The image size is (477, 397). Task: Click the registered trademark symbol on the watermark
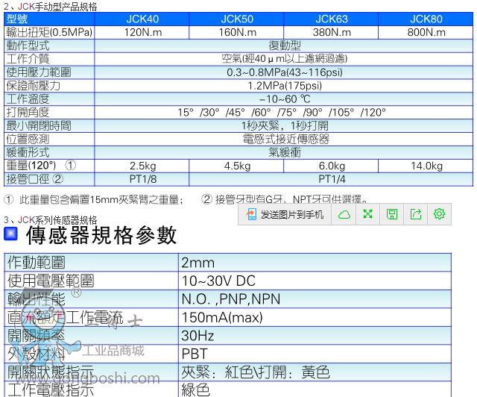pos(76,293)
